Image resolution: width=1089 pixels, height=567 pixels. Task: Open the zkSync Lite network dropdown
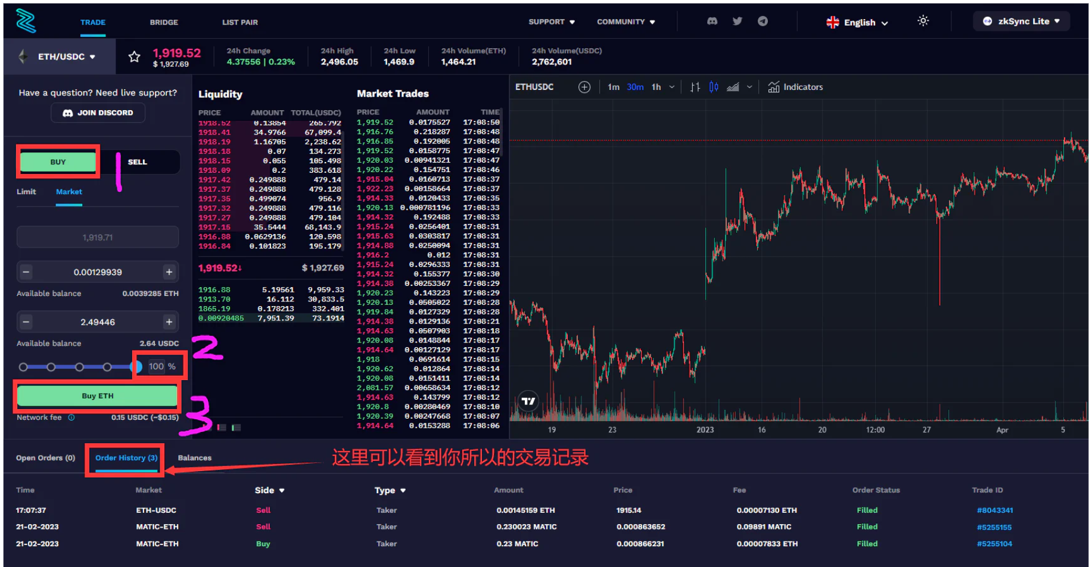(1021, 21)
